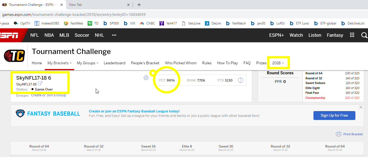The width and height of the screenshot is (368, 157).
Task: Open the more sports ellipsis menu
Action: (x=114, y=35)
